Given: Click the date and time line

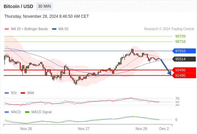Looking at the screenshot, I should (x=47, y=16).
